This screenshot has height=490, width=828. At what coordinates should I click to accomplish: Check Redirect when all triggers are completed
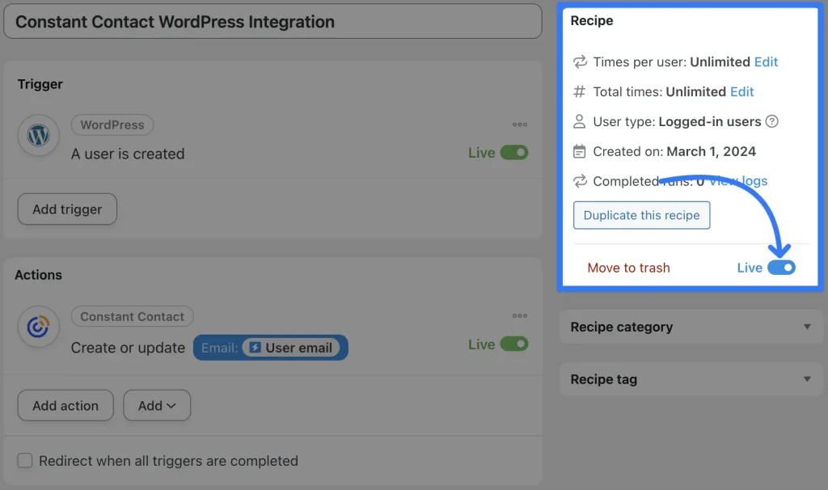point(24,460)
